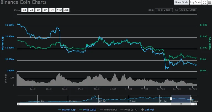Click the scrollbar right arrow
The width and height of the screenshot is (212, 112).
pyautogui.click(x=196, y=104)
